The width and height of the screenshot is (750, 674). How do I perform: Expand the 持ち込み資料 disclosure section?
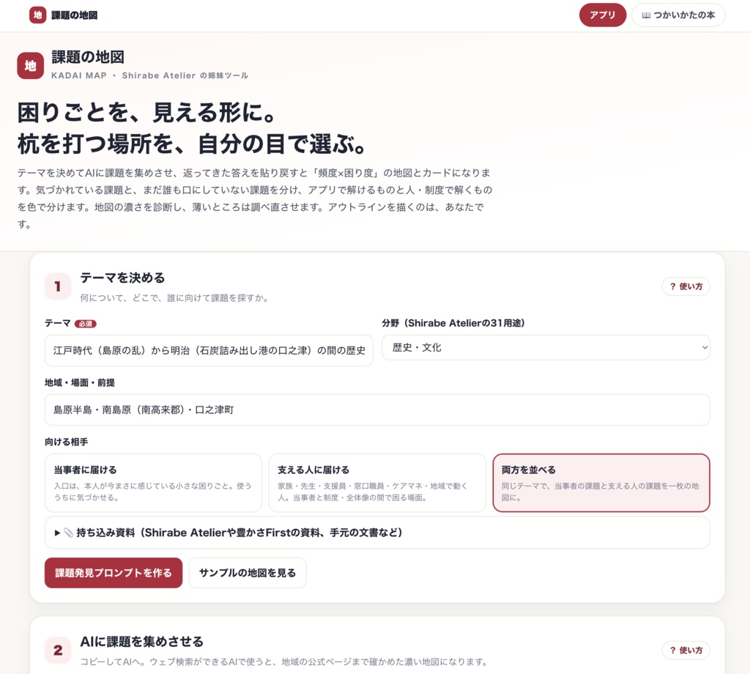(377, 533)
